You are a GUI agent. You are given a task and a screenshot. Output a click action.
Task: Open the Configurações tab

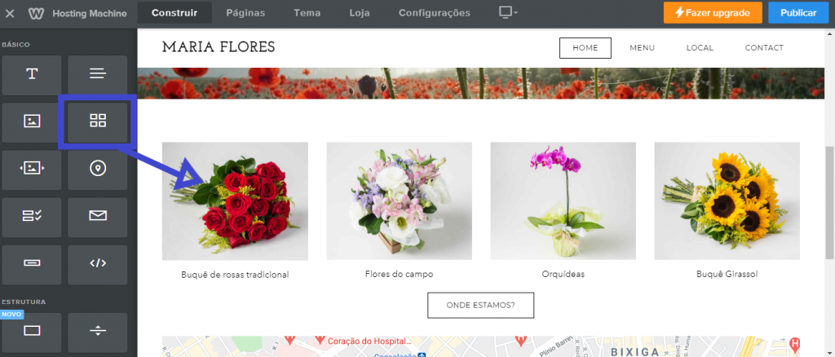(435, 13)
